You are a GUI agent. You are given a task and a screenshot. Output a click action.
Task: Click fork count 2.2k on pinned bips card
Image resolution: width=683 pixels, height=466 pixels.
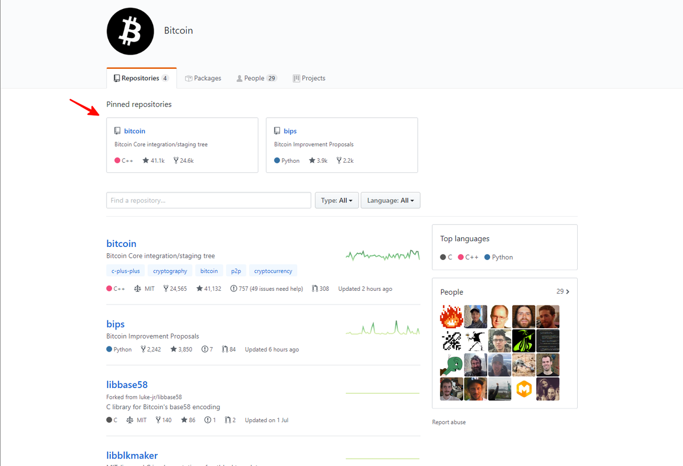click(345, 160)
